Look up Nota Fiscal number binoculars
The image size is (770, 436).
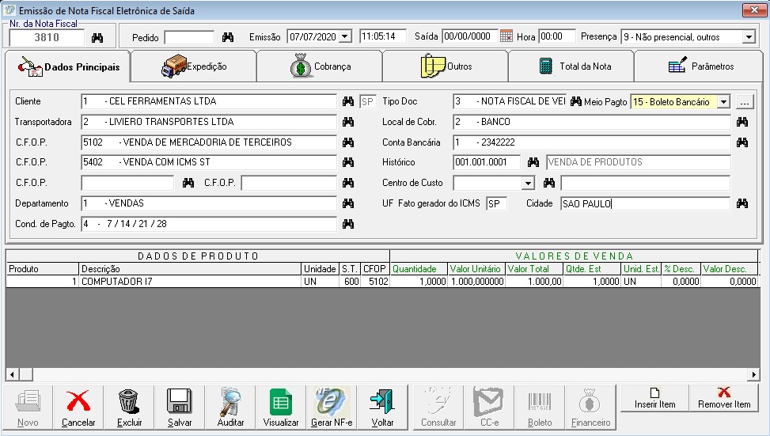97,37
